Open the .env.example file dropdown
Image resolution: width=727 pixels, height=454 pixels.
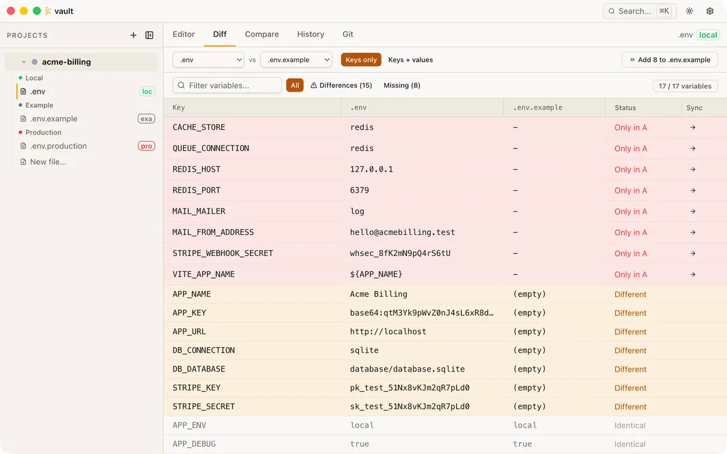(x=296, y=59)
